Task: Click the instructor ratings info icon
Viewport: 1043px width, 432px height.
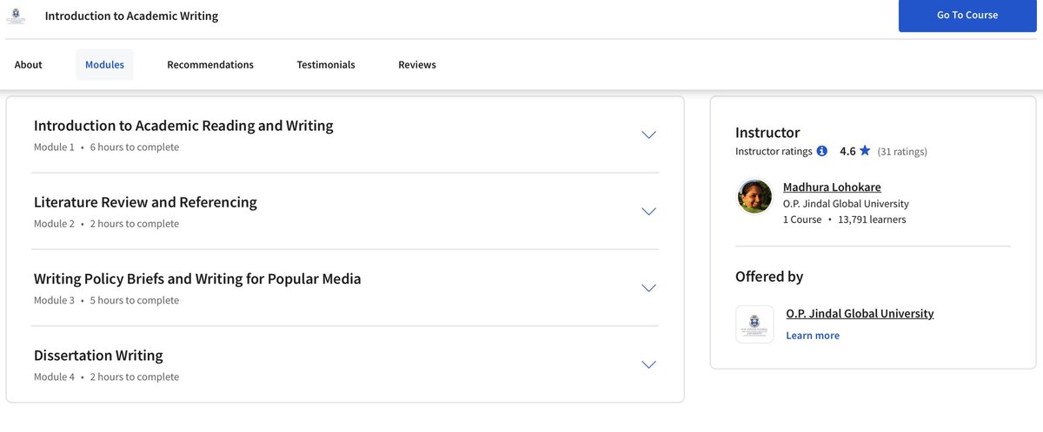Action: [x=821, y=151]
